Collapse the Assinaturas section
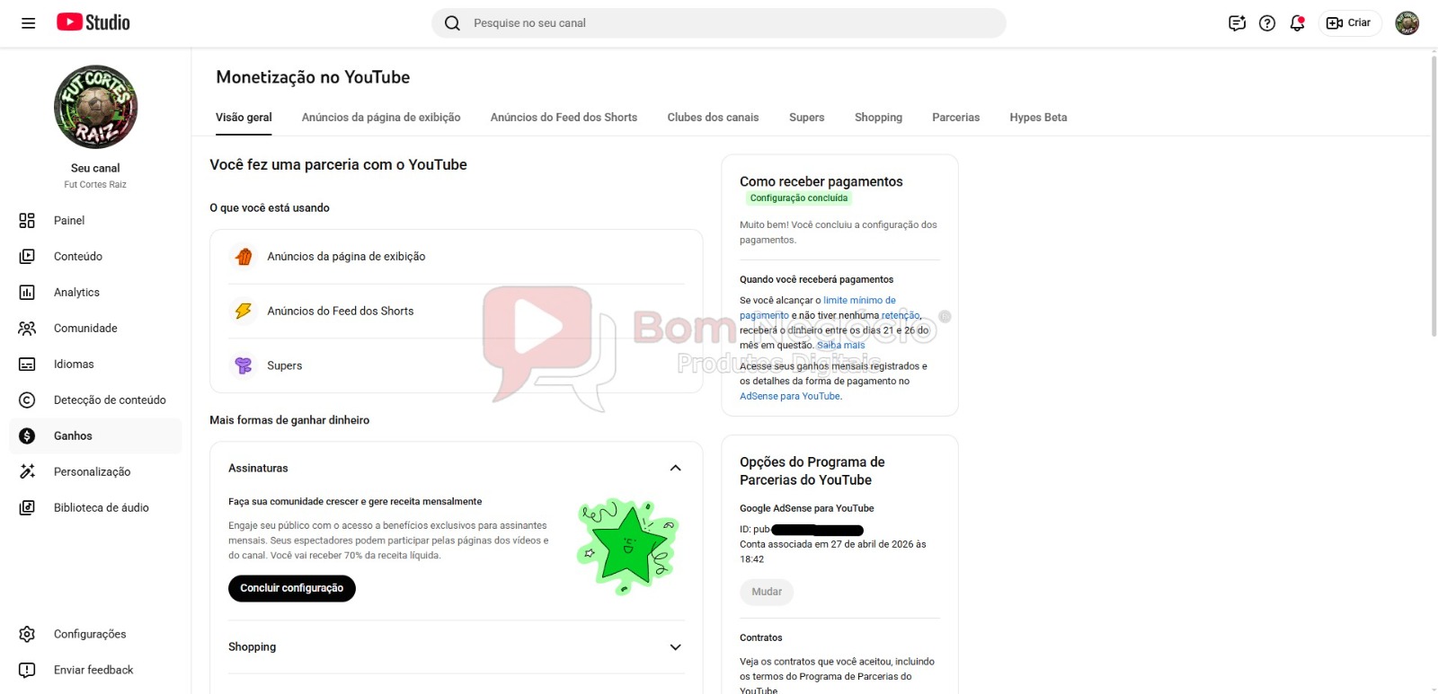Screen dimensions: 1438x694 676,468
